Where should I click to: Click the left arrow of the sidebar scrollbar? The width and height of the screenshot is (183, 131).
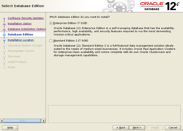tap(2, 121)
